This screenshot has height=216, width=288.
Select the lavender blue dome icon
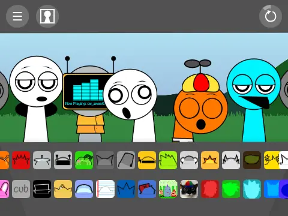pos(84,189)
